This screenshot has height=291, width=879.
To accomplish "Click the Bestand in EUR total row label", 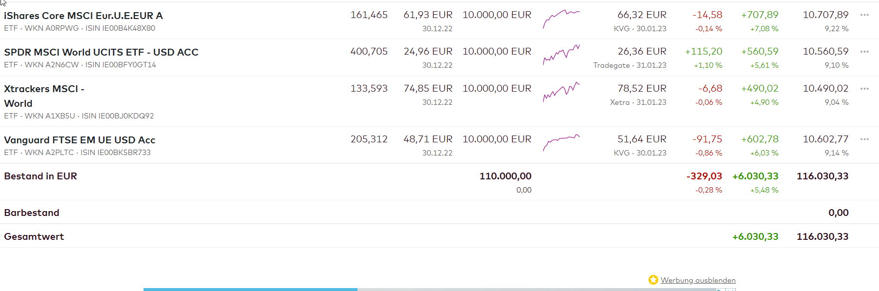I will (x=41, y=176).
